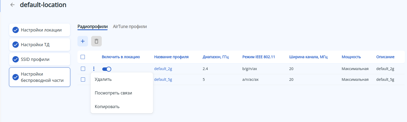Click checkmark icon of Настройки беспроводной части

click(16, 77)
